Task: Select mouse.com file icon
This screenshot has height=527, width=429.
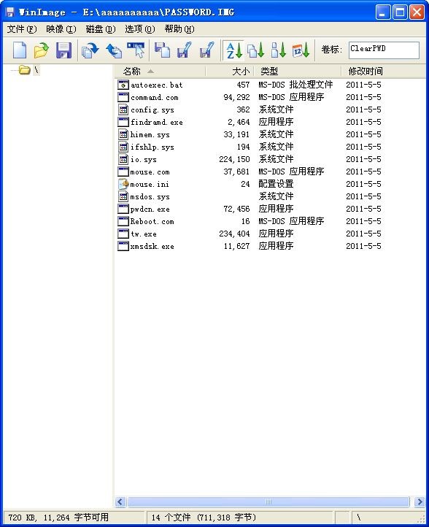Action: click(x=123, y=172)
